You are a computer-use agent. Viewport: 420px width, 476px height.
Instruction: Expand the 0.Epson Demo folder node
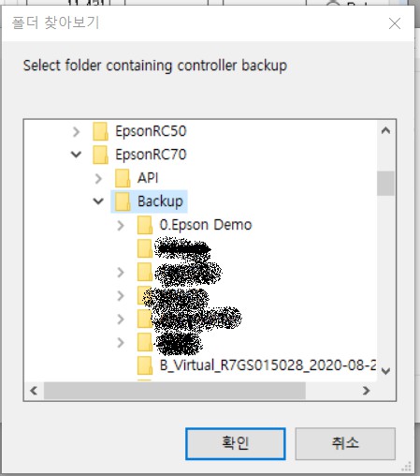121,226
